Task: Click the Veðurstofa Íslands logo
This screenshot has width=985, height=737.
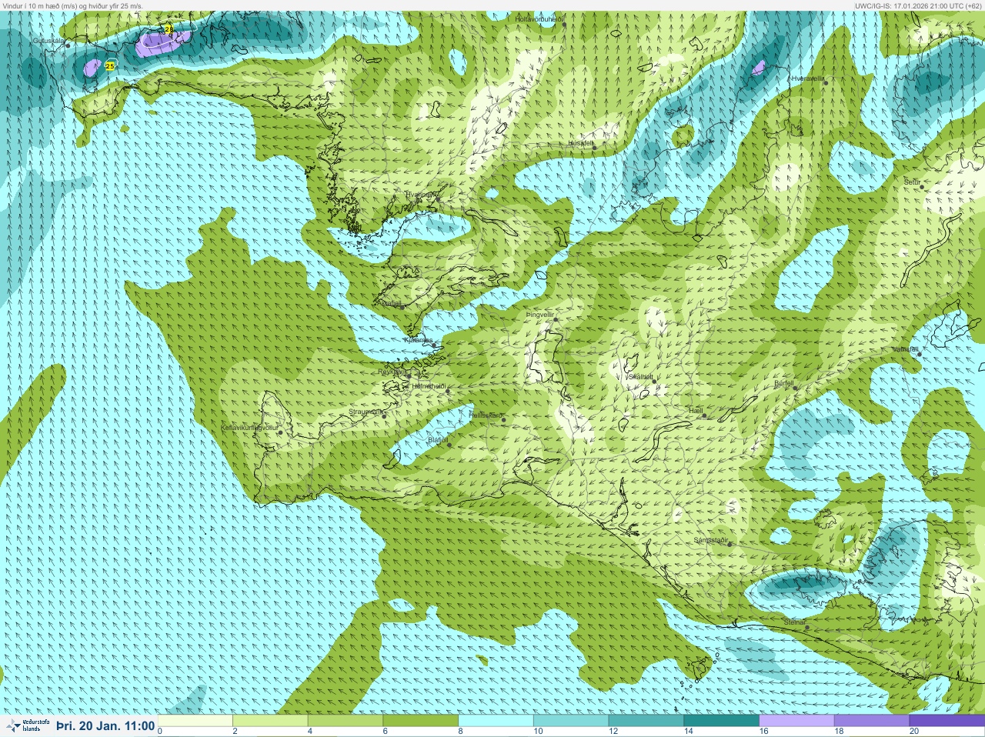Action: coord(27,725)
